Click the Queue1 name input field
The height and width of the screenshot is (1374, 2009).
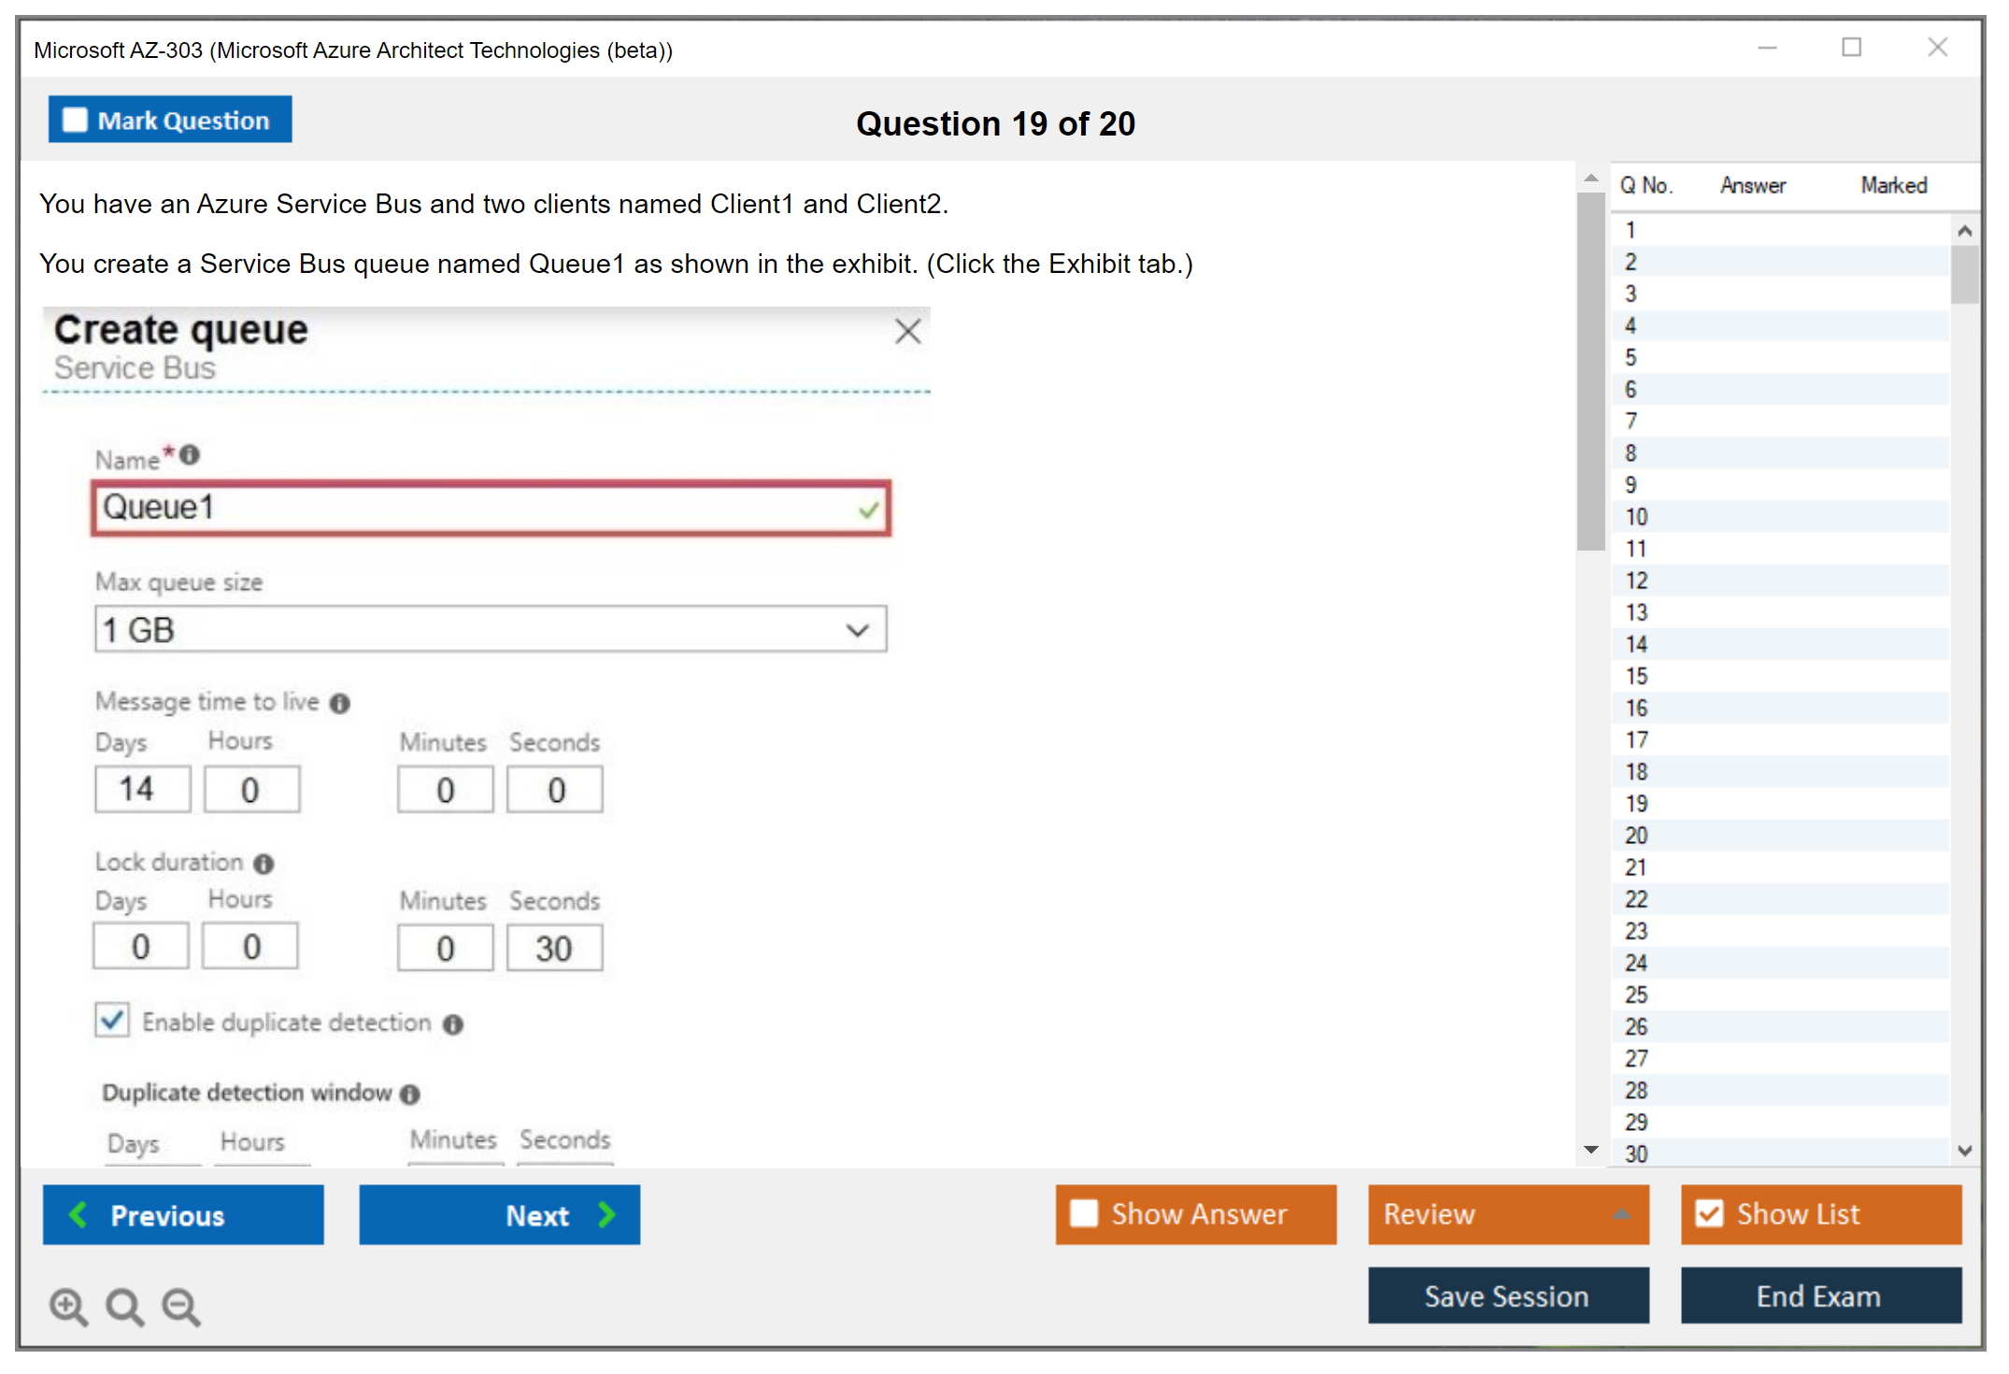477,508
